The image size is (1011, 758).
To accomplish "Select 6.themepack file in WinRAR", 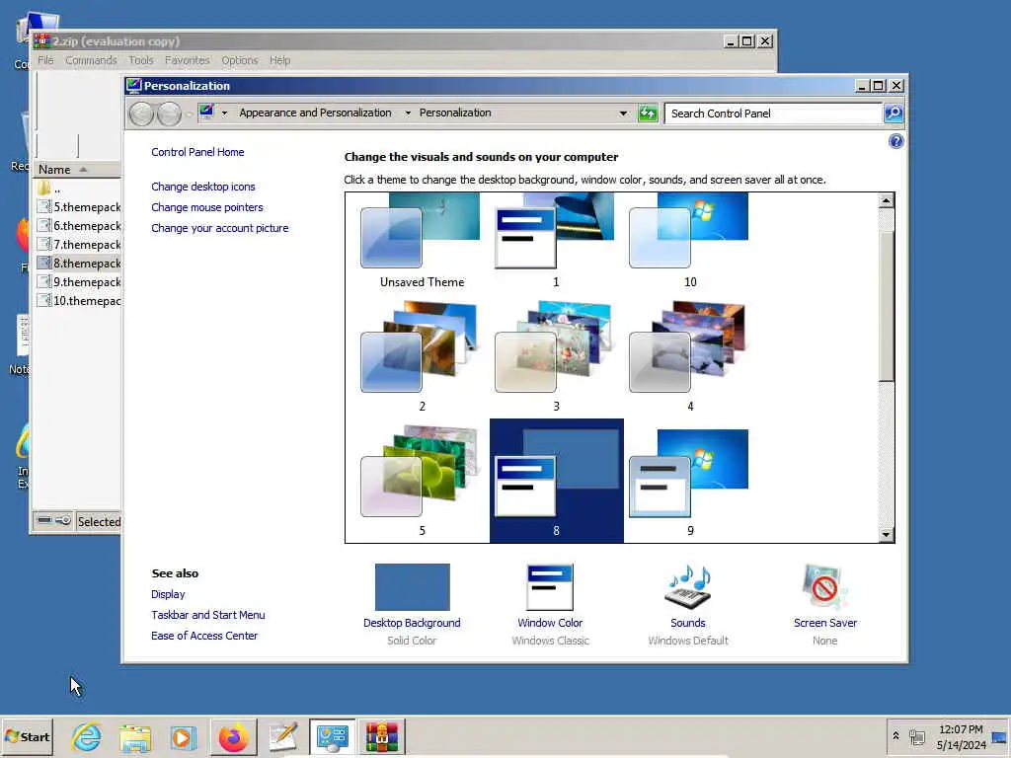I will click(x=79, y=226).
